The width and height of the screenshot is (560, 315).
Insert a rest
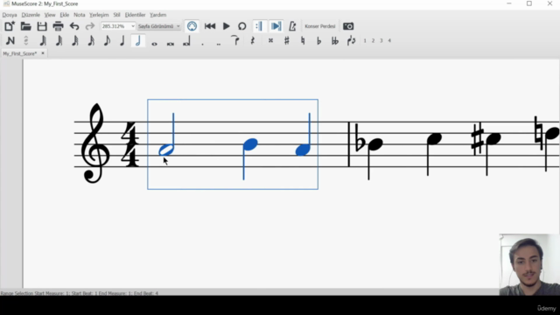pyautogui.click(x=253, y=41)
